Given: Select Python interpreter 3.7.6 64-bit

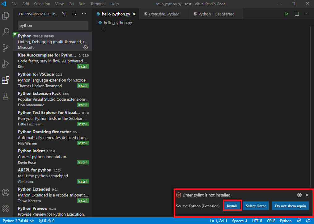Looking at the screenshot, I should coord(18,221).
